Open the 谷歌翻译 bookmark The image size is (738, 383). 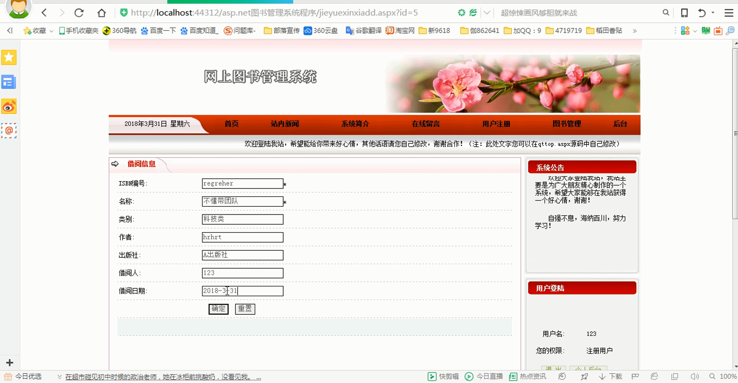point(363,31)
